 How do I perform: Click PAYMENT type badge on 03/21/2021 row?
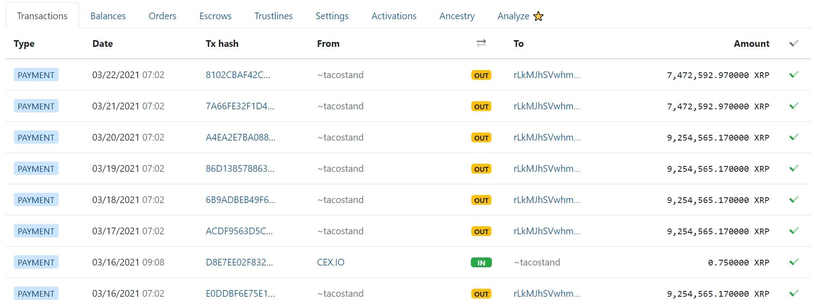point(36,106)
